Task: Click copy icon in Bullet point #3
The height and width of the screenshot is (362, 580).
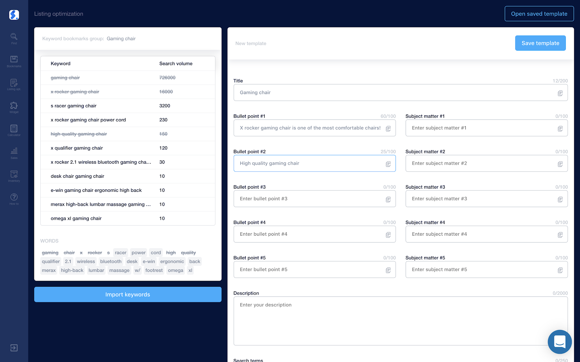Action: tap(388, 199)
